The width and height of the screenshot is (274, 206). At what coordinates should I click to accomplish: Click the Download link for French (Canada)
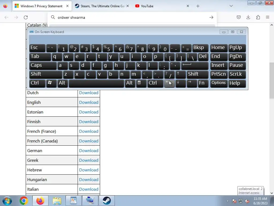pyautogui.click(x=89, y=141)
